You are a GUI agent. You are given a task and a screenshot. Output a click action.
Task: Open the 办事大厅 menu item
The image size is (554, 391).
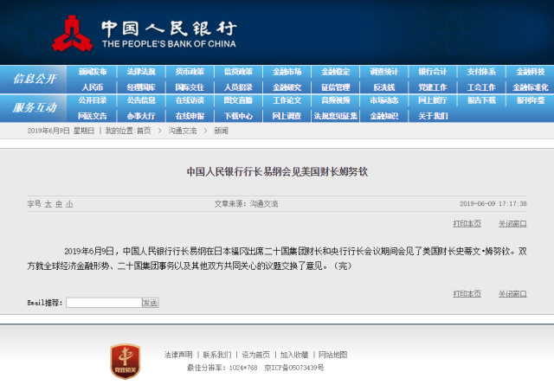point(141,116)
